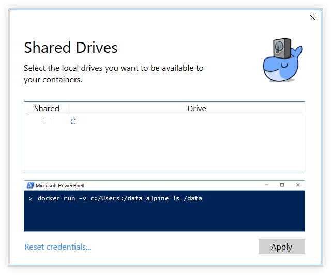Maximize the Microsoft PowerShell window
The width and height of the screenshot is (331, 275).
pyautogui.click(x=282, y=185)
